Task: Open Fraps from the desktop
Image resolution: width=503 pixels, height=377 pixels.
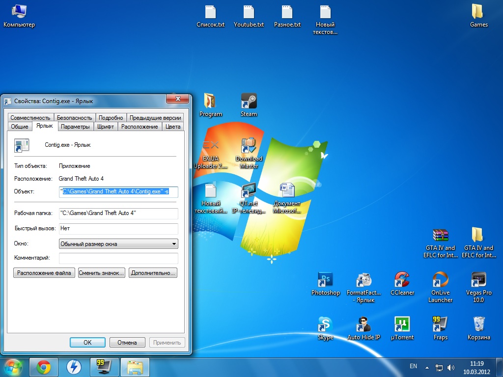Action: tap(440, 324)
